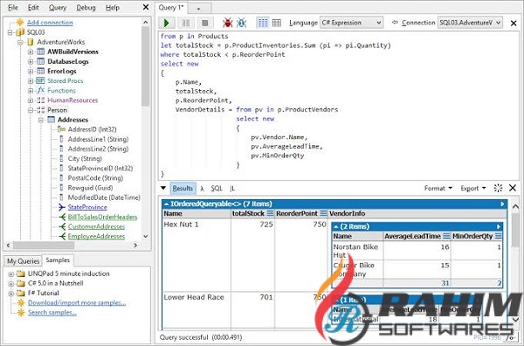Image resolution: width=524 pixels, height=346 pixels.
Task: Click the connection arrow icon beside Connection
Action: point(395,23)
